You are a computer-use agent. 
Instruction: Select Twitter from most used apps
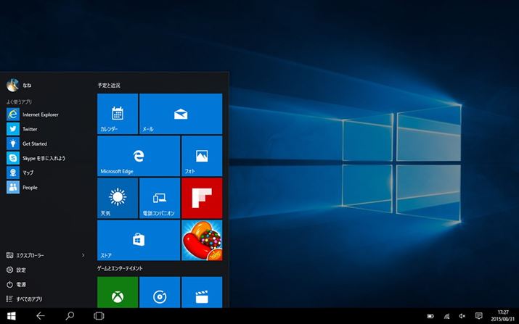(x=29, y=129)
